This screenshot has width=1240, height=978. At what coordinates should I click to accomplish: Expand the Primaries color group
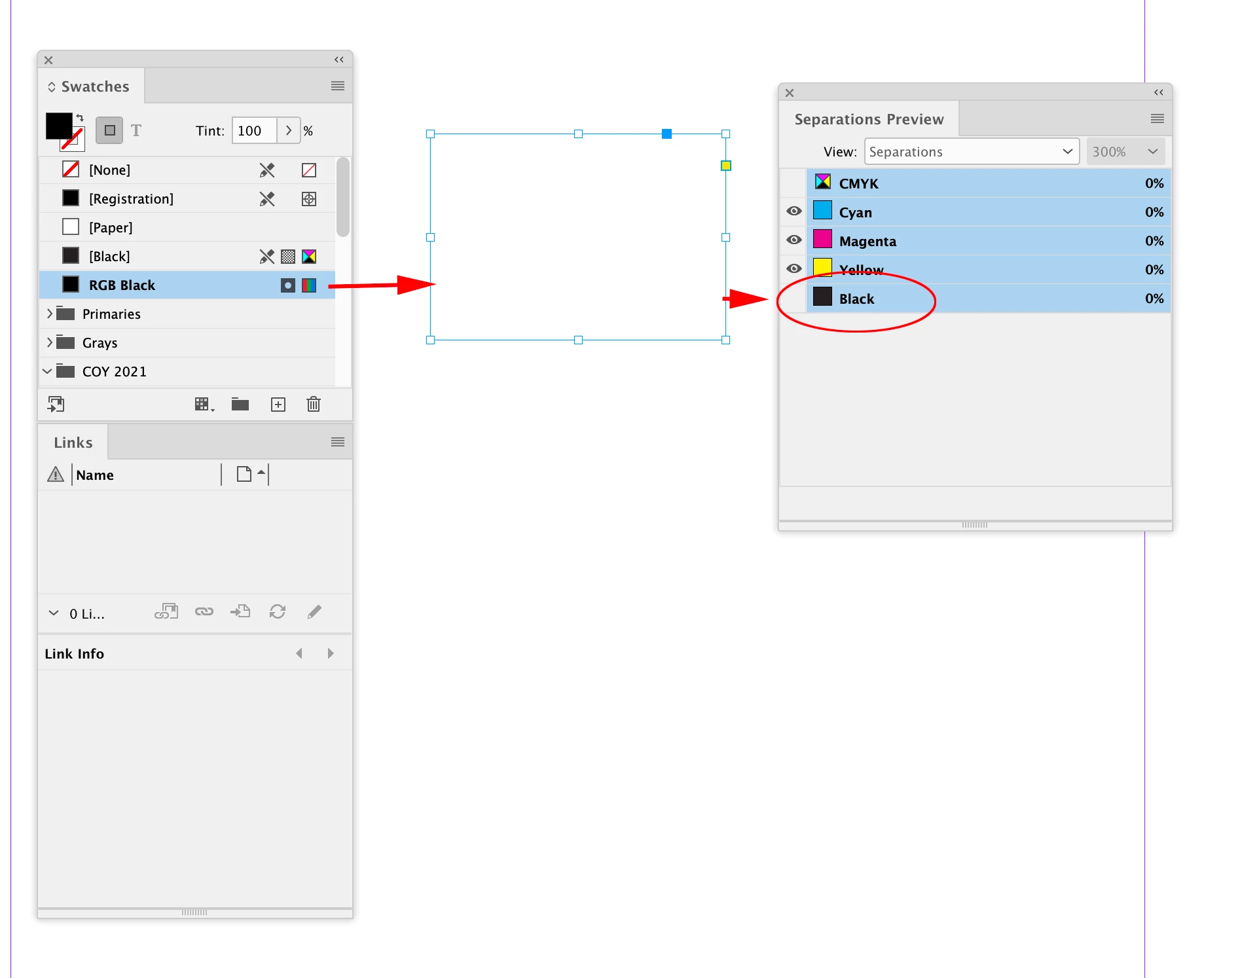coord(49,314)
